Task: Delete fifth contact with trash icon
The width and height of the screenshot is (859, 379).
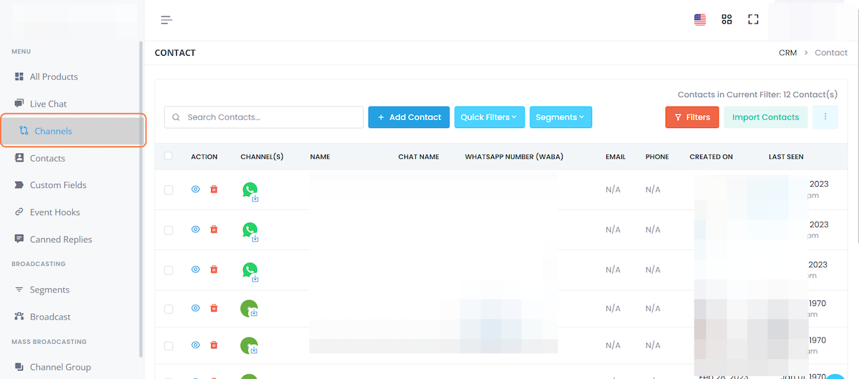Action: (213, 345)
